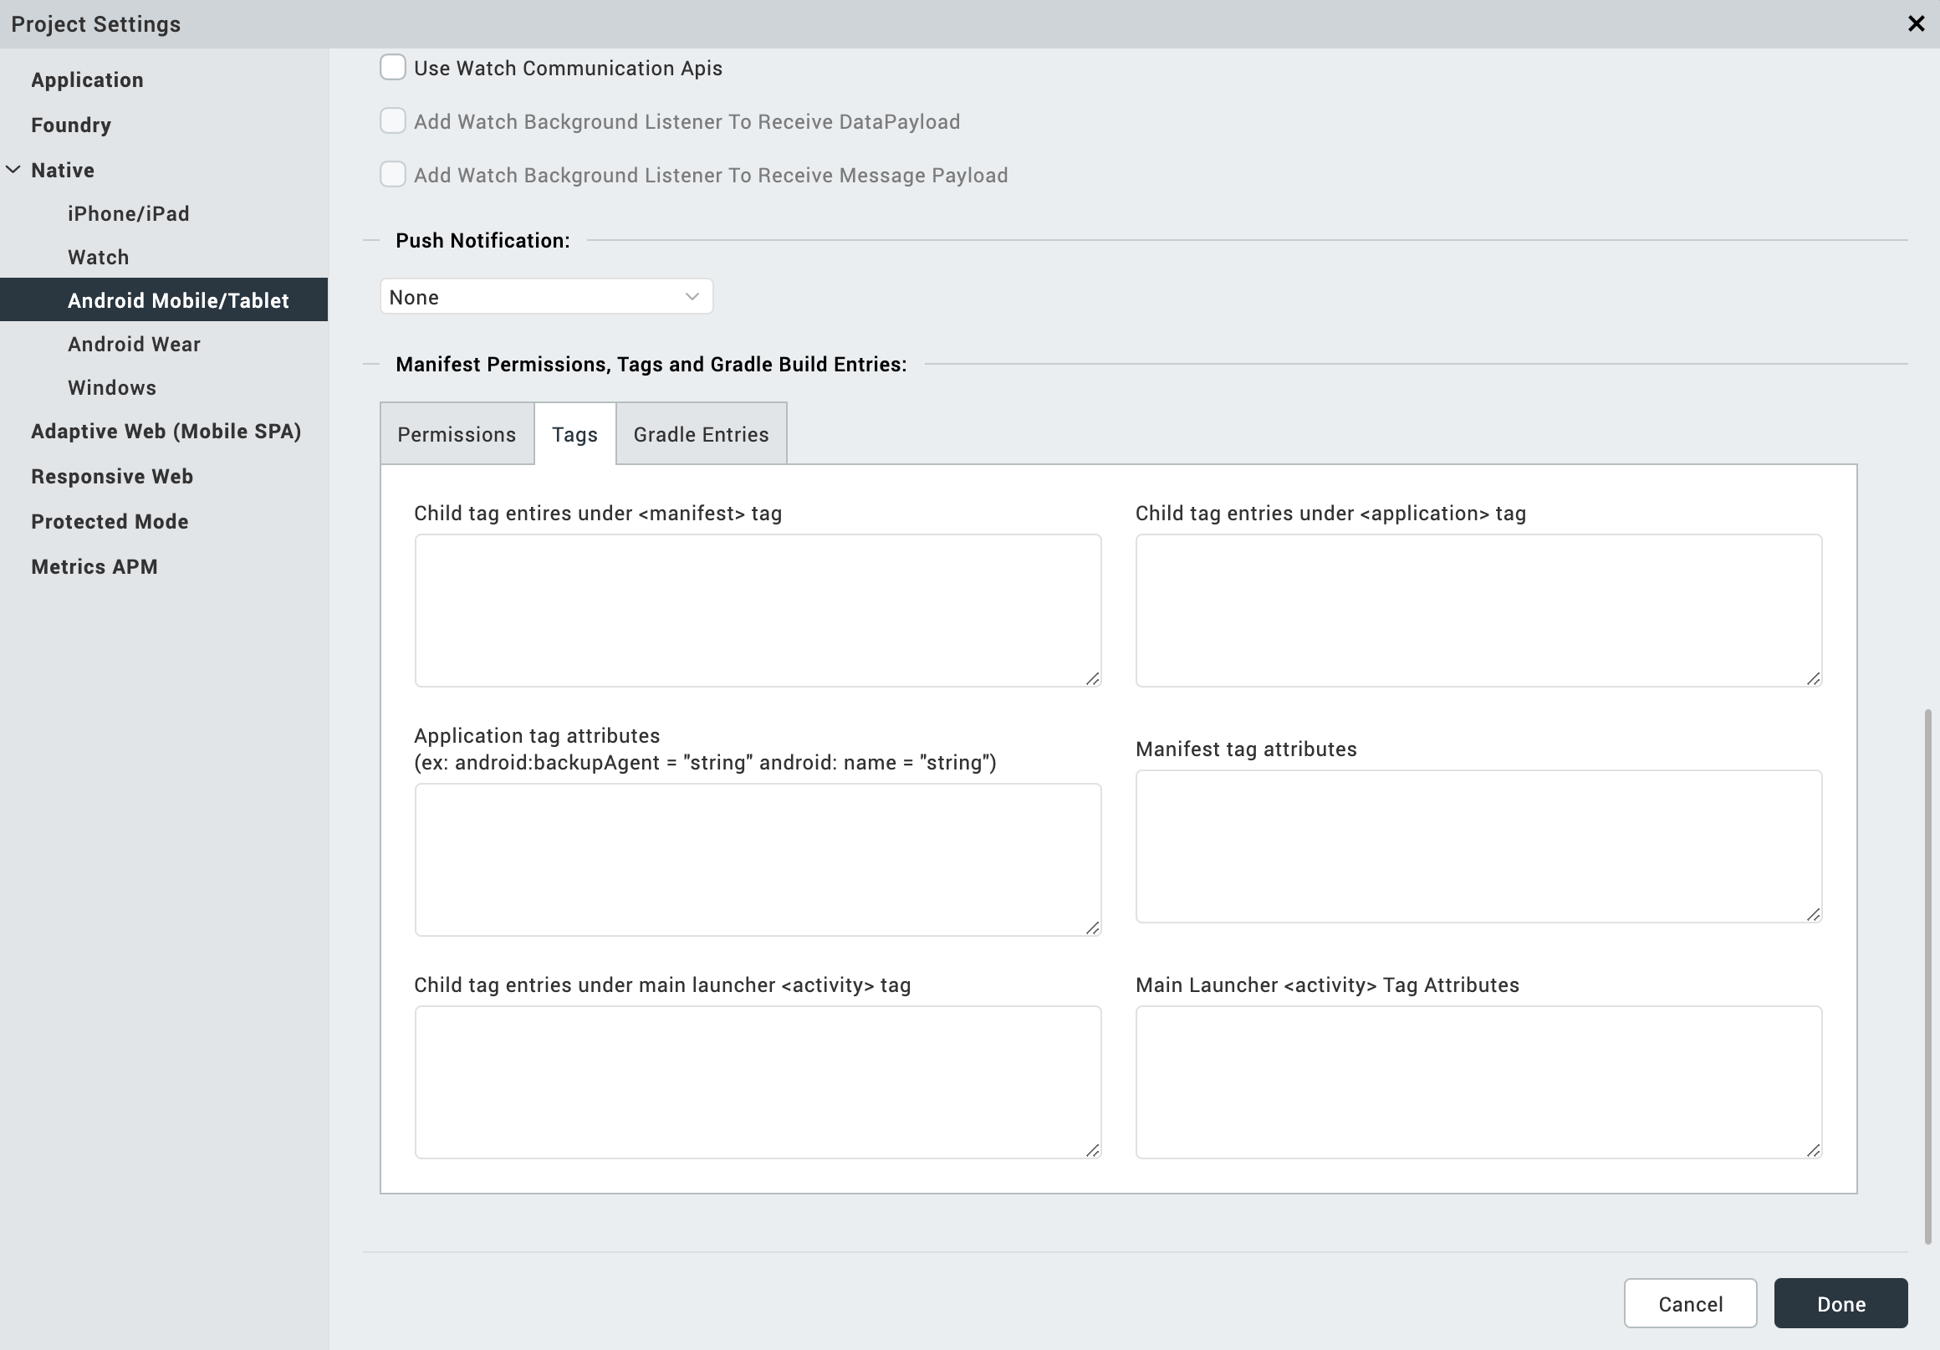This screenshot has width=1940, height=1350.
Task: Switch to the Gradle Entries tab
Action: pyautogui.click(x=701, y=434)
